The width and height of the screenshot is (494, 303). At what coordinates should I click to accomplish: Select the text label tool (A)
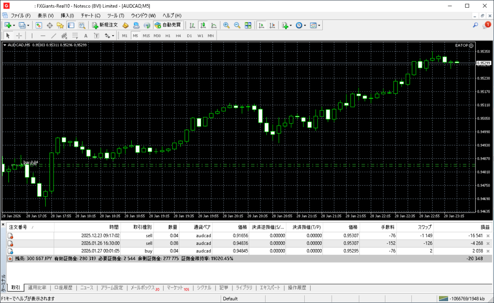click(85, 36)
